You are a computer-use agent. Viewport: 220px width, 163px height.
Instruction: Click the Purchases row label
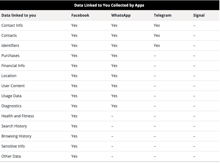[10, 56]
